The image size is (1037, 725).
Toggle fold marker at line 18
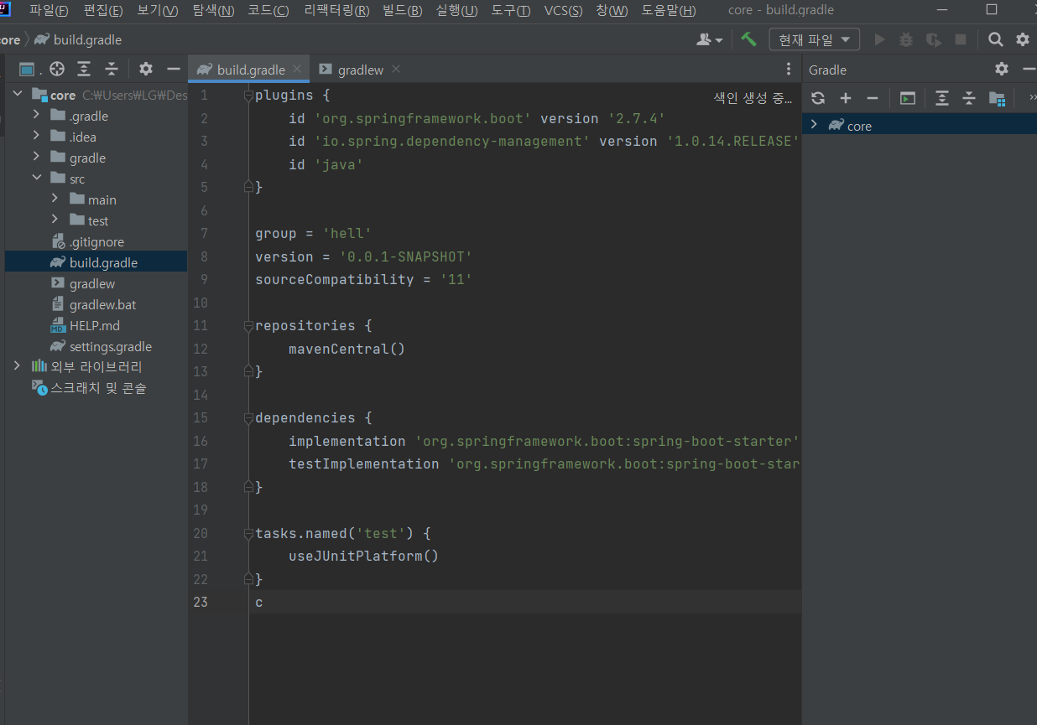pos(248,487)
